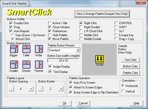Toggle the Image Display checkbox
The width and height of the screenshot is (148, 109).
pyautogui.click(x=50, y=67)
